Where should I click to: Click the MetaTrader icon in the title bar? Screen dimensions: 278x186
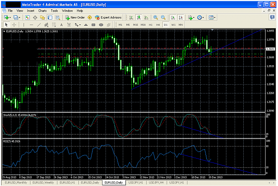pos(4,4)
